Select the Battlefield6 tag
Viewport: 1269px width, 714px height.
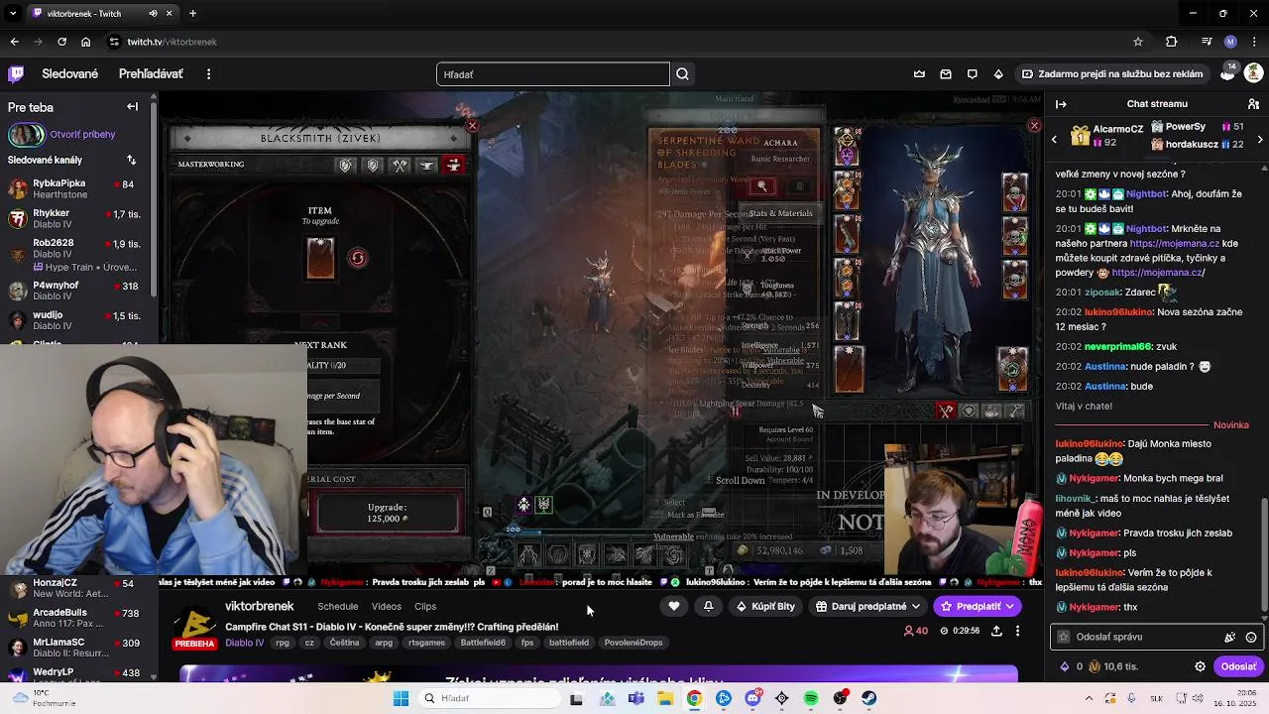pyautogui.click(x=483, y=643)
